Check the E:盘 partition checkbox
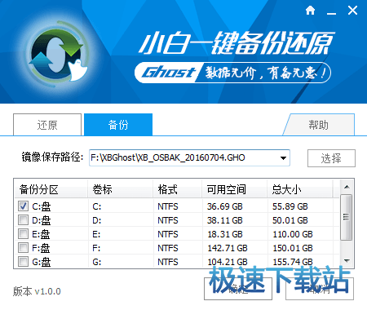367x310 pixels. (23, 233)
